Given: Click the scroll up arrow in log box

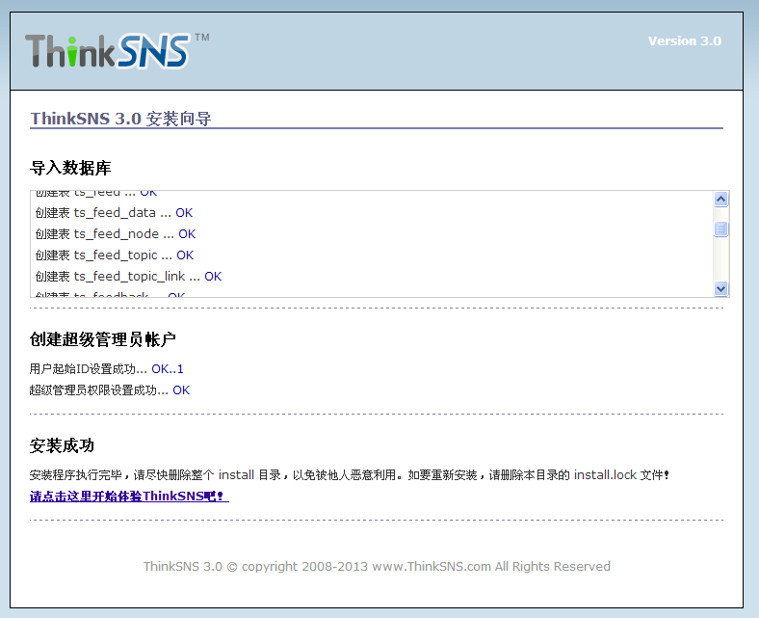Looking at the screenshot, I should [x=721, y=200].
